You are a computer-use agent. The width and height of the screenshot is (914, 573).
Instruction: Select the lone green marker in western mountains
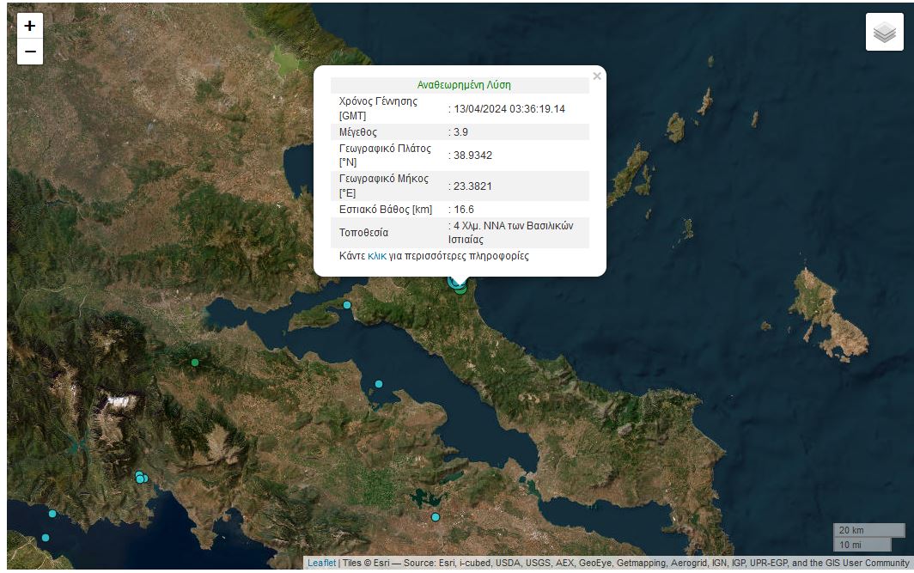[195, 363]
